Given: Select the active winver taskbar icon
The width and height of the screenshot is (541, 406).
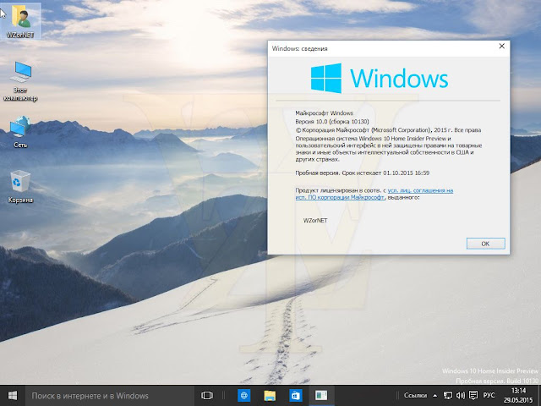Looking at the screenshot, I should click(321, 396).
